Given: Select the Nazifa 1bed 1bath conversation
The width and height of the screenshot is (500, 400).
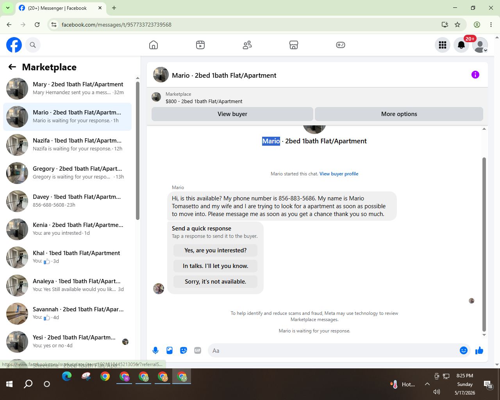Looking at the screenshot, I should point(67,145).
